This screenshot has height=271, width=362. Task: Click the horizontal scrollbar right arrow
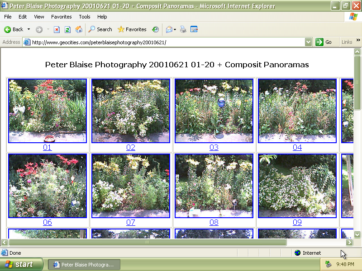pos(349,242)
